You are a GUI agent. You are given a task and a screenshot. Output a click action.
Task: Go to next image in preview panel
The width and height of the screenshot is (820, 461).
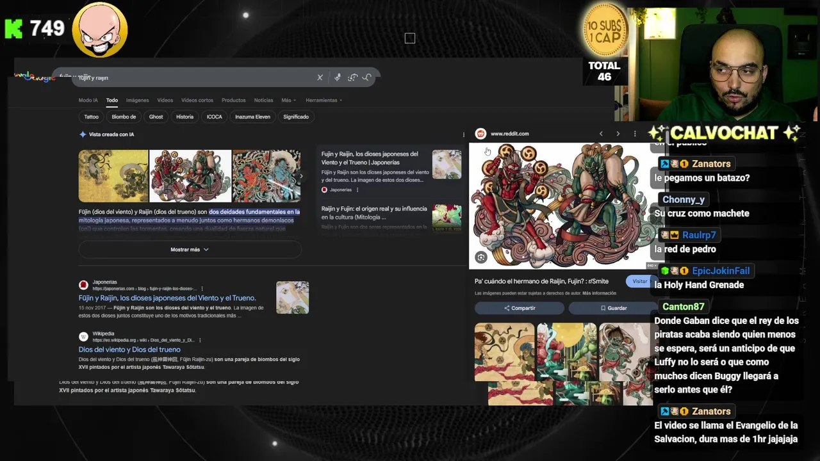[618, 134]
